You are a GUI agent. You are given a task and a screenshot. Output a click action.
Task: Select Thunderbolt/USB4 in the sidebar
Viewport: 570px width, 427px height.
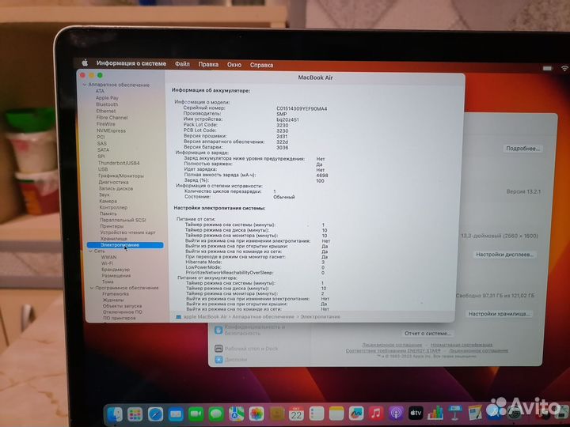pos(119,163)
